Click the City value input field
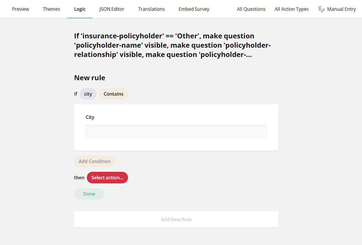 176,132
